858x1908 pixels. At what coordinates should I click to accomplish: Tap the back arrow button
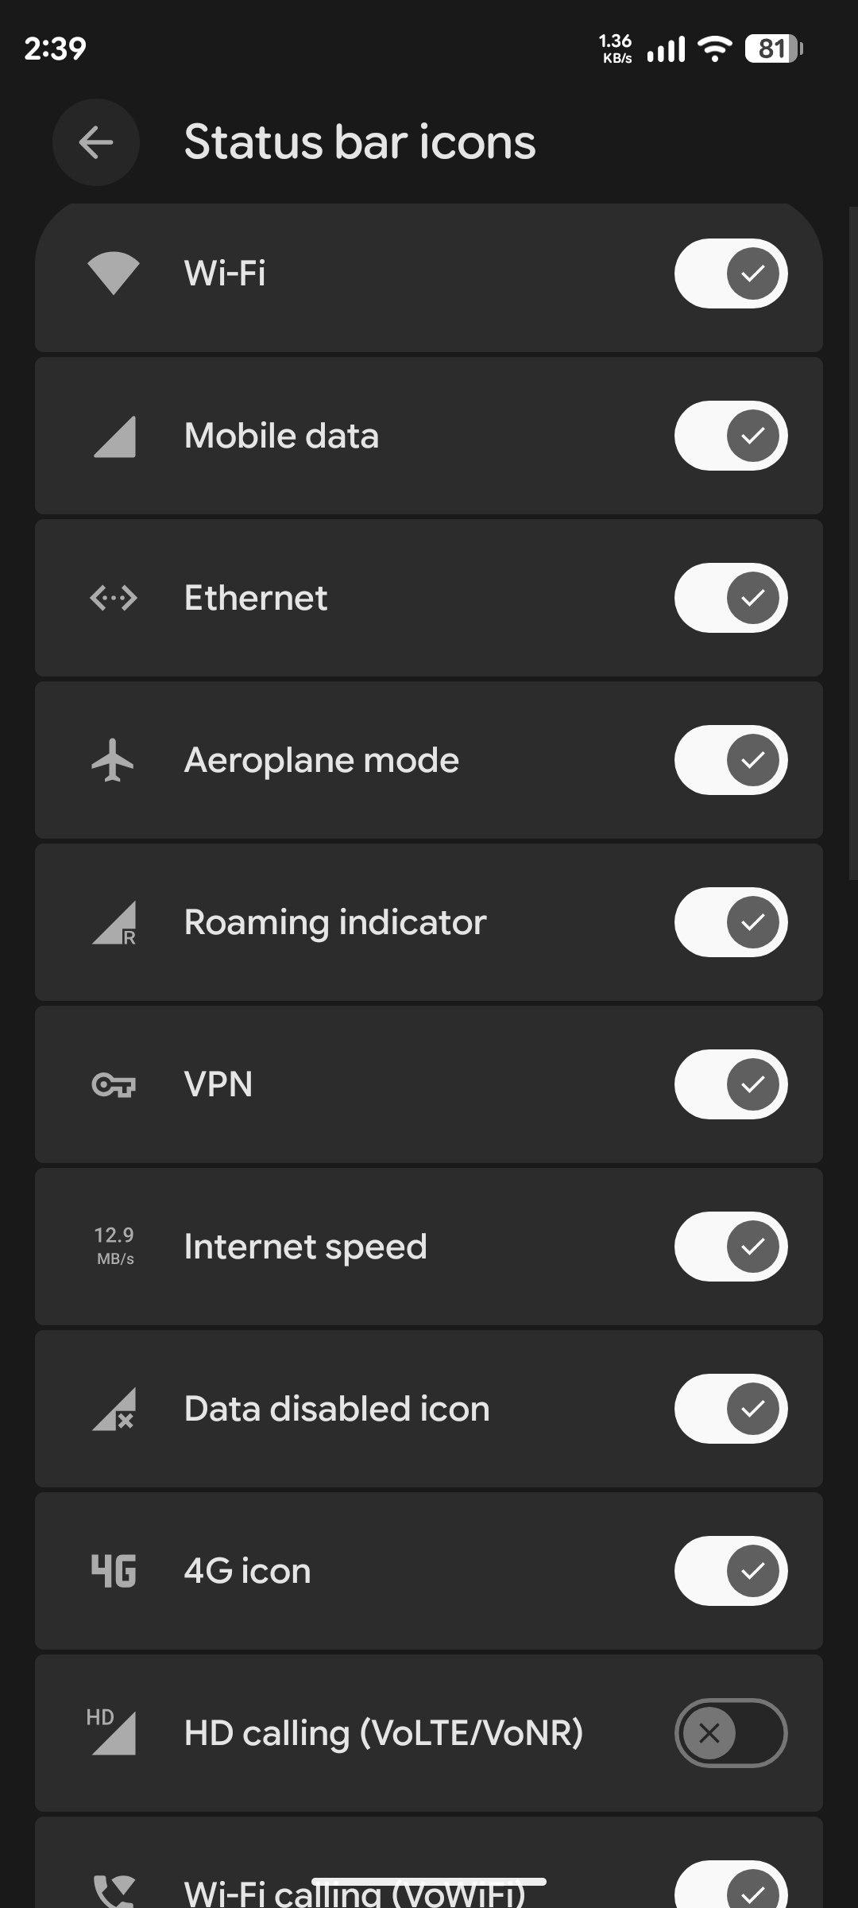point(96,143)
